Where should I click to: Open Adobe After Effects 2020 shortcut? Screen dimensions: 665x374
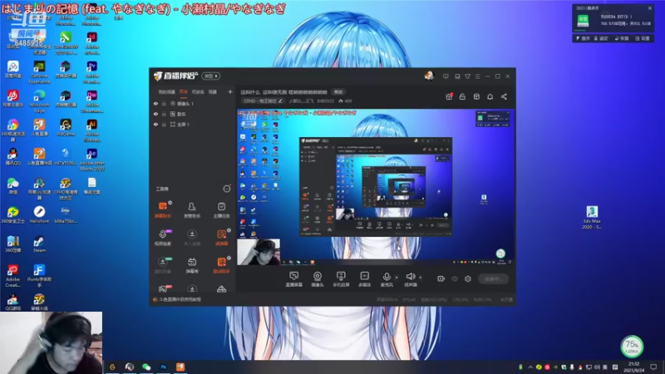point(91,160)
